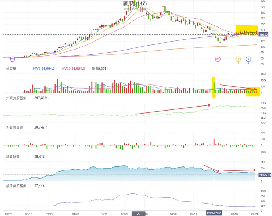Click the MV5 34,004.2 indicator value
Screen dimensions: 272x216
pyautogui.click(x=45, y=69)
